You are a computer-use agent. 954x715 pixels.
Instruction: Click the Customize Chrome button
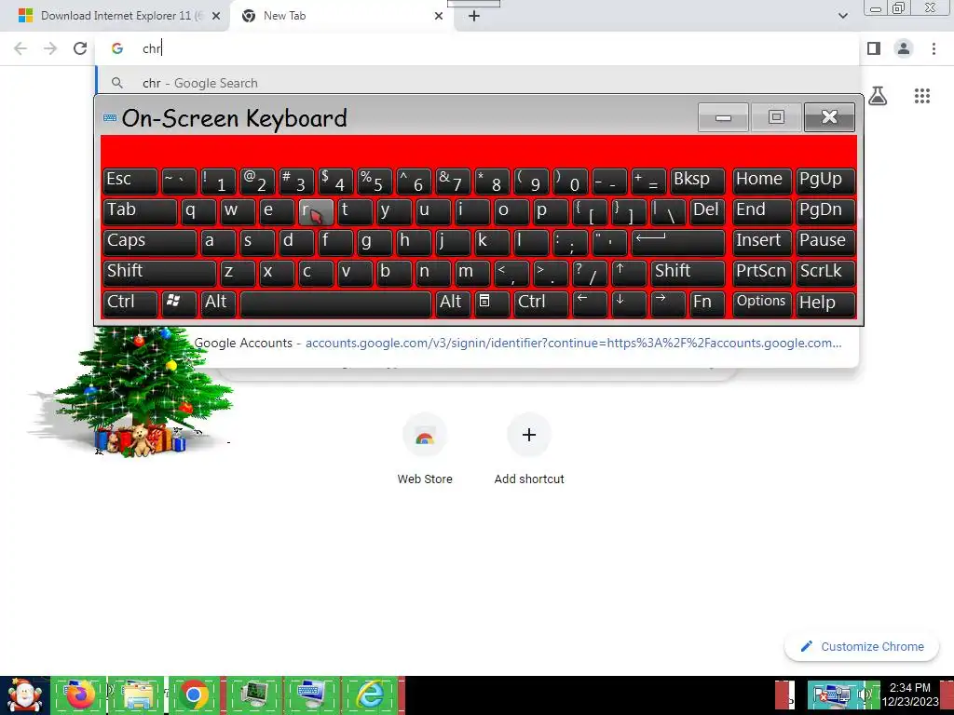862,646
